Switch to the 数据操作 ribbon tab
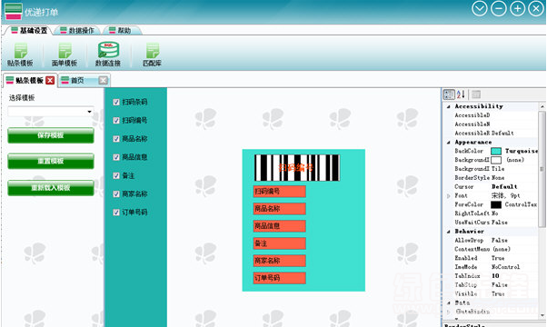Screen dimensions: 547x327 point(77,31)
